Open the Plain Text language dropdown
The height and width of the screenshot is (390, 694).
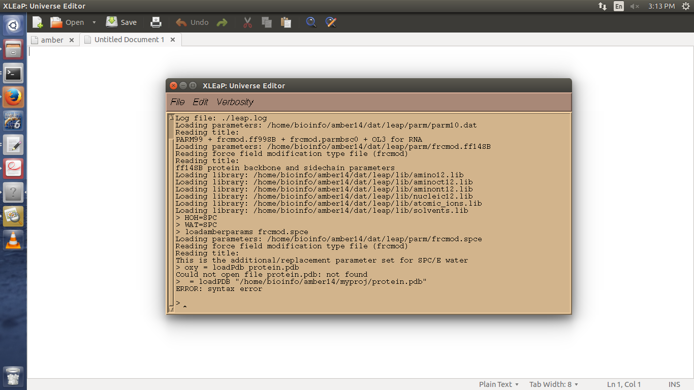click(499, 384)
